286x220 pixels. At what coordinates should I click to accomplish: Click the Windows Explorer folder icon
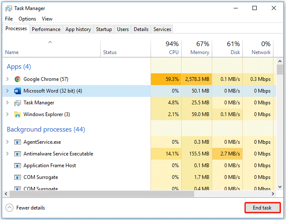click(18, 114)
